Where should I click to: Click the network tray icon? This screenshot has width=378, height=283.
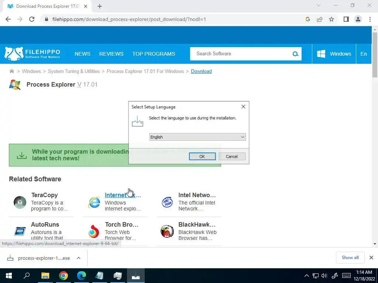coord(316,276)
